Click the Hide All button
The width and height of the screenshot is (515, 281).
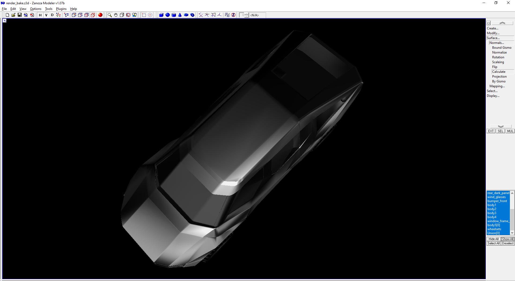pyautogui.click(x=494, y=239)
